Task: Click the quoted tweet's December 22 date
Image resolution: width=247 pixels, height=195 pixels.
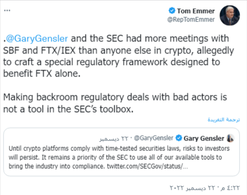Action: point(114,139)
